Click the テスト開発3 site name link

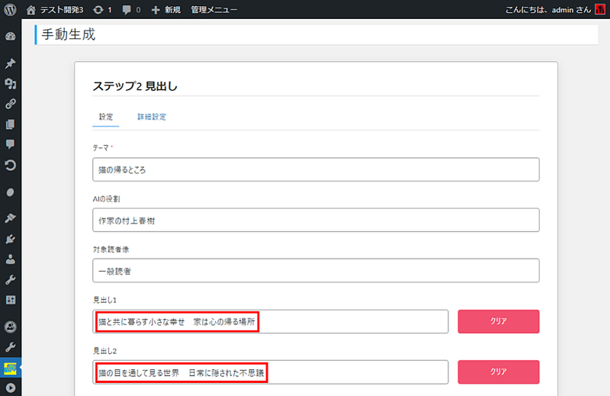[x=62, y=10]
